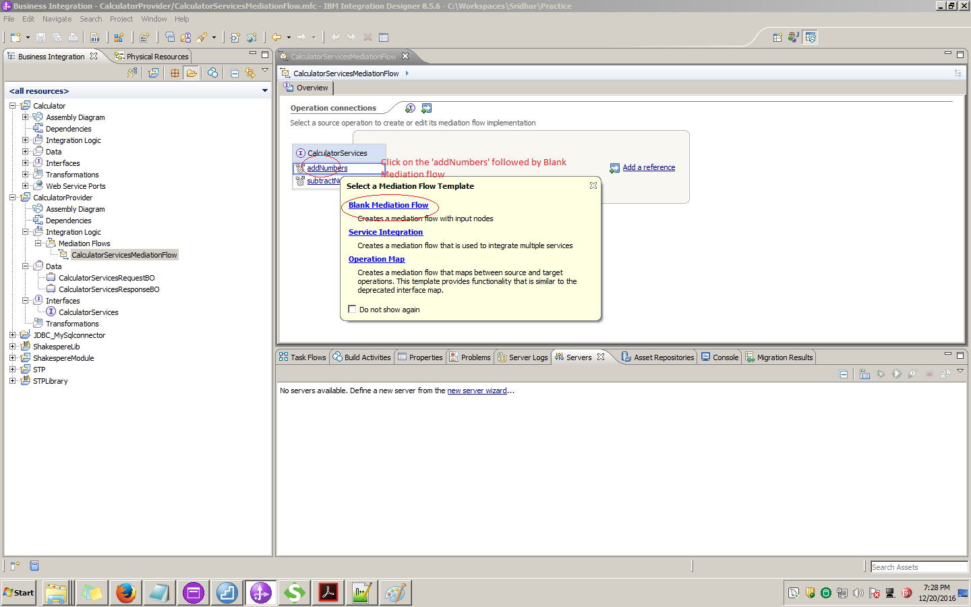The width and height of the screenshot is (971, 607).
Task: Click the properties table icon in main toolbar
Action: (x=384, y=37)
